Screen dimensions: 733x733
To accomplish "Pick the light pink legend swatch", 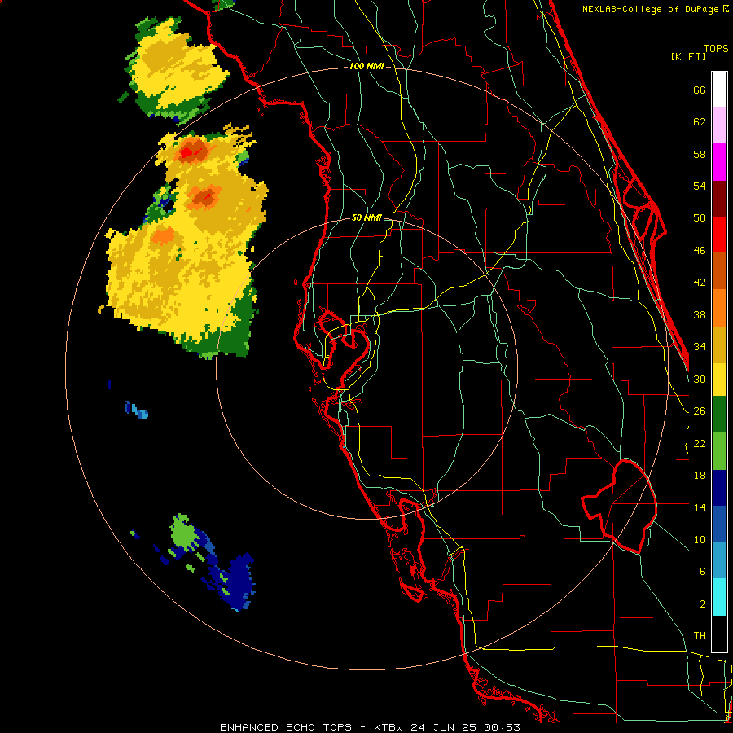I will point(719,125).
